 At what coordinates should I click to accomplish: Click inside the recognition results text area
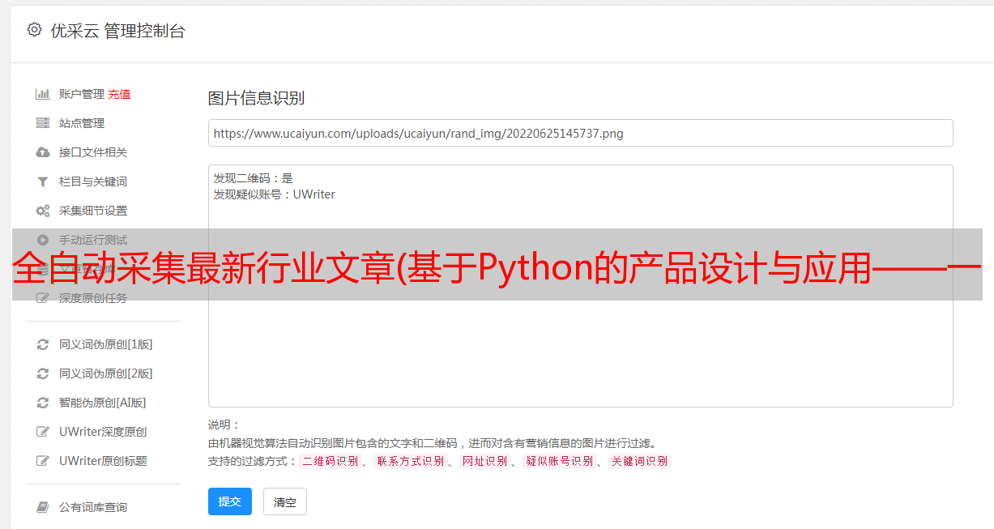click(580, 285)
